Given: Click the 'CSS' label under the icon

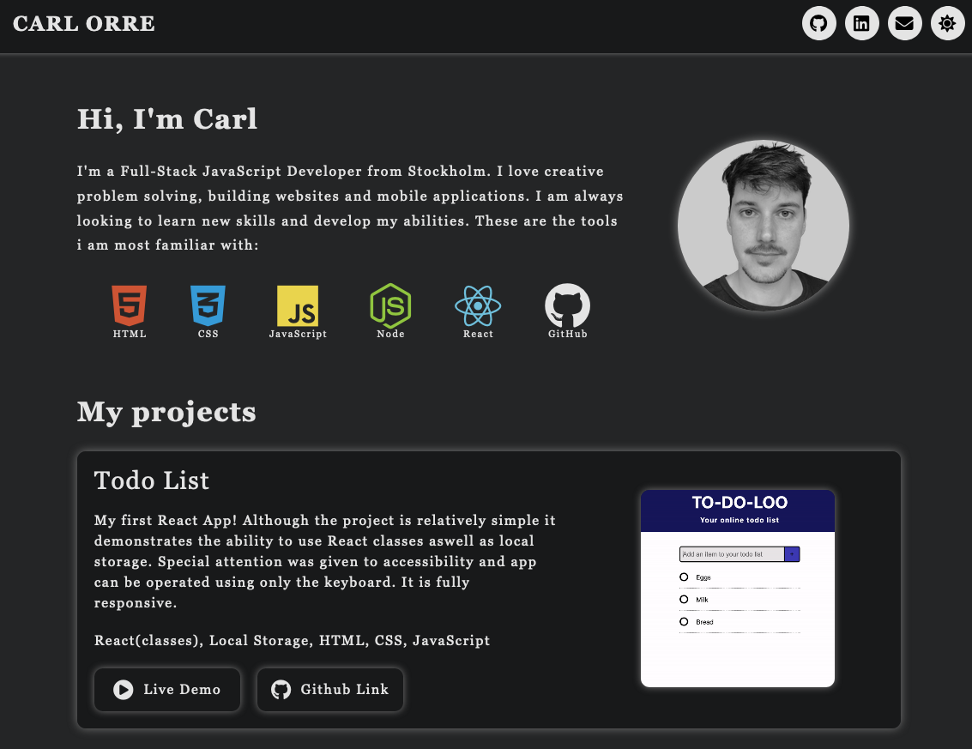Looking at the screenshot, I should tap(208, 334).
